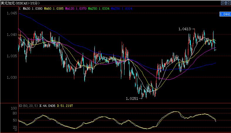
Task: Click the 100 level on KD axis
Action: 14,108
